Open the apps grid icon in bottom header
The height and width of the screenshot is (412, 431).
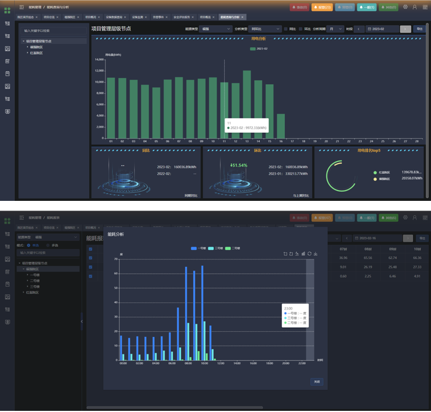[x=425, y=217]
